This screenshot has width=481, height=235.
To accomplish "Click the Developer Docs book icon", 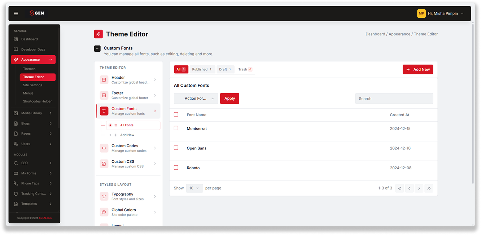I will [16, 49].
